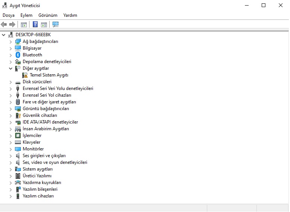Viewport: 290px width, 212px height.
Task: Select the DESKTOP-6I6EEBK computer name
Action: (x=33, y=35)
